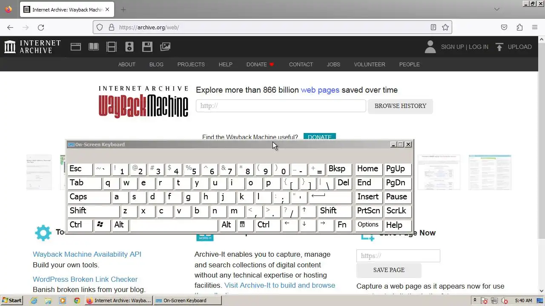Screen dimensions: 545x306
Task: Toggle the Fn key on keyboard
Action: coord(344,225)
